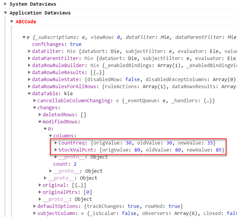The height and width of the screenshot is (217, 241).
Task: Expand the CountFreq column entry
Action: [x=56, y=143]
